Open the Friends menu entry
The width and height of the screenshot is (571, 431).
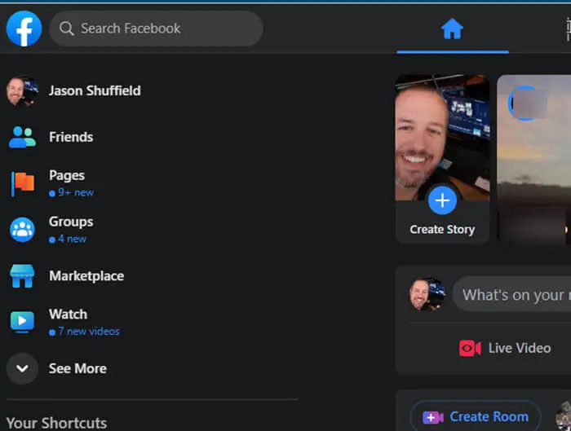pos(71,137)
